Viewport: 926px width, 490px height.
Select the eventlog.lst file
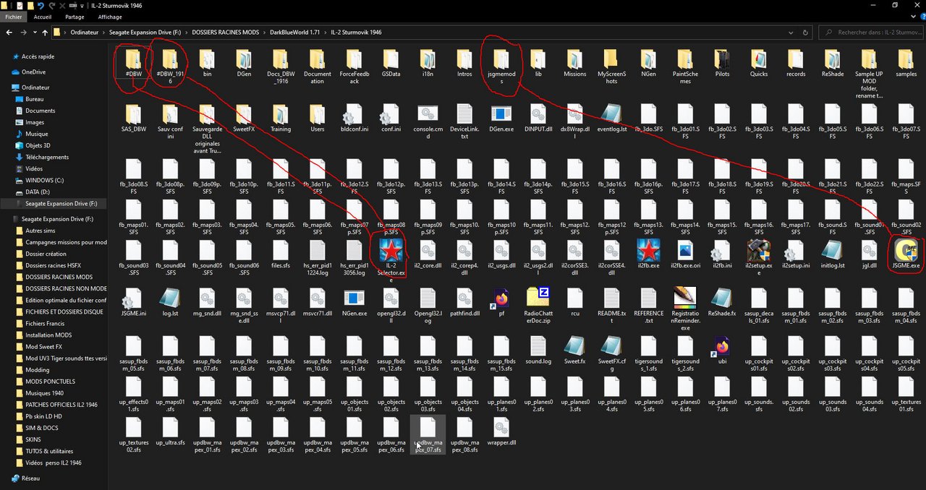tap(612, 118)
